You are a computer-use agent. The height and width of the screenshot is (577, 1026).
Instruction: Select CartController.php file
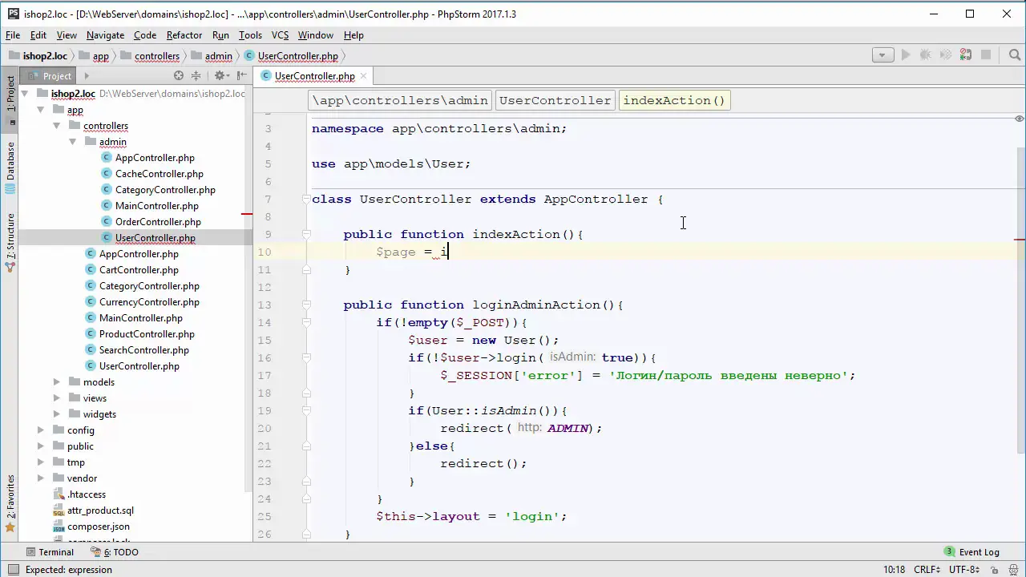139,270
